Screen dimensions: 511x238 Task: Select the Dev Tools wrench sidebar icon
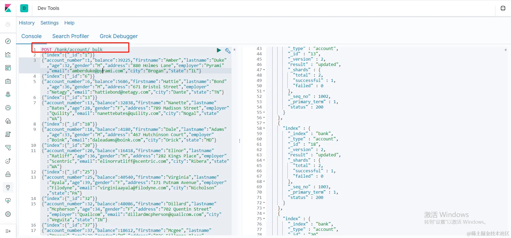point(8,187)
